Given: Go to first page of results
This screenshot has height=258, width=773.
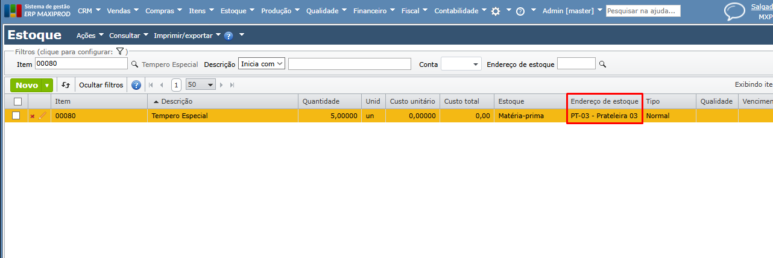Looking at the screenshot, I should pos(151,85).
